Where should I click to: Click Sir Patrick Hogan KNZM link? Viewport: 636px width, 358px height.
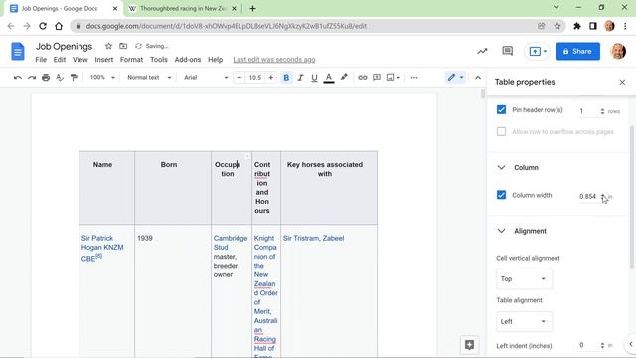(102, 248)
